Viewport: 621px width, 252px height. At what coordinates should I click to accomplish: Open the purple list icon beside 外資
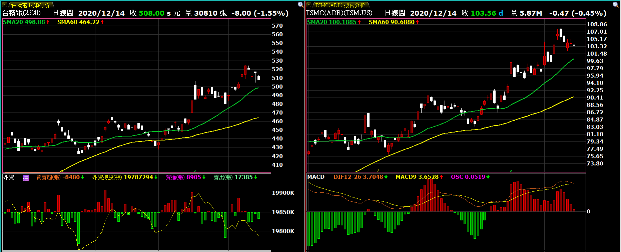click(26, 178)
